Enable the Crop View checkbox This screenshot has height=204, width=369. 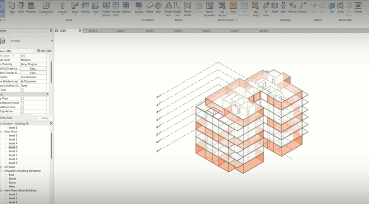coord(22,98)
